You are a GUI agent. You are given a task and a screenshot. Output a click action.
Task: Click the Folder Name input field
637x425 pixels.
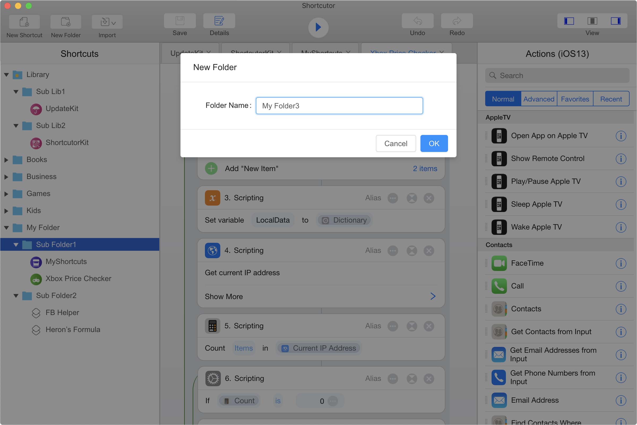pyautogui.click(x=339, y=106)
